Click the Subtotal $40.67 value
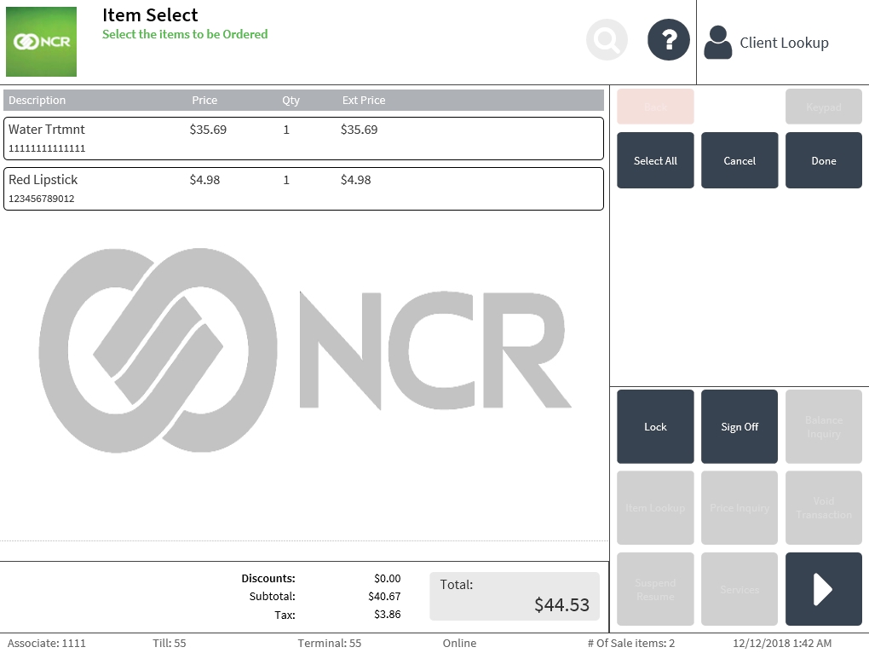 click(384, 597)
